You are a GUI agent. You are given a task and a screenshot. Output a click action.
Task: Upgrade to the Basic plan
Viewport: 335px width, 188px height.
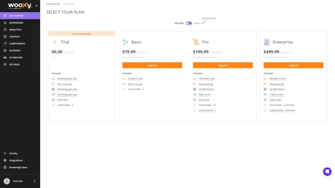[152, 65]
